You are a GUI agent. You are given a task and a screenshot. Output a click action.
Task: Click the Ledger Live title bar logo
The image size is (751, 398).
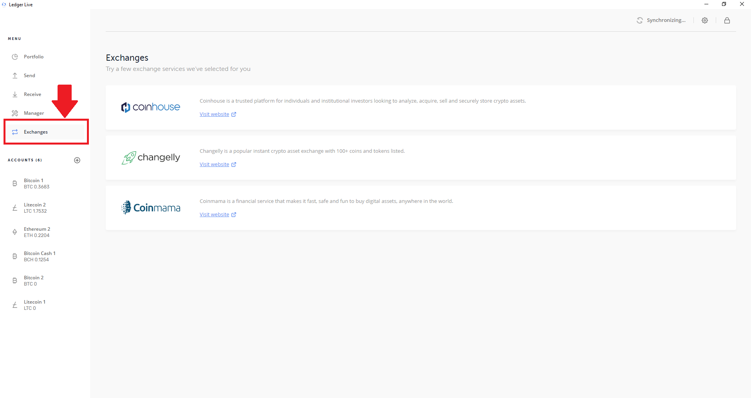point(4,5)
